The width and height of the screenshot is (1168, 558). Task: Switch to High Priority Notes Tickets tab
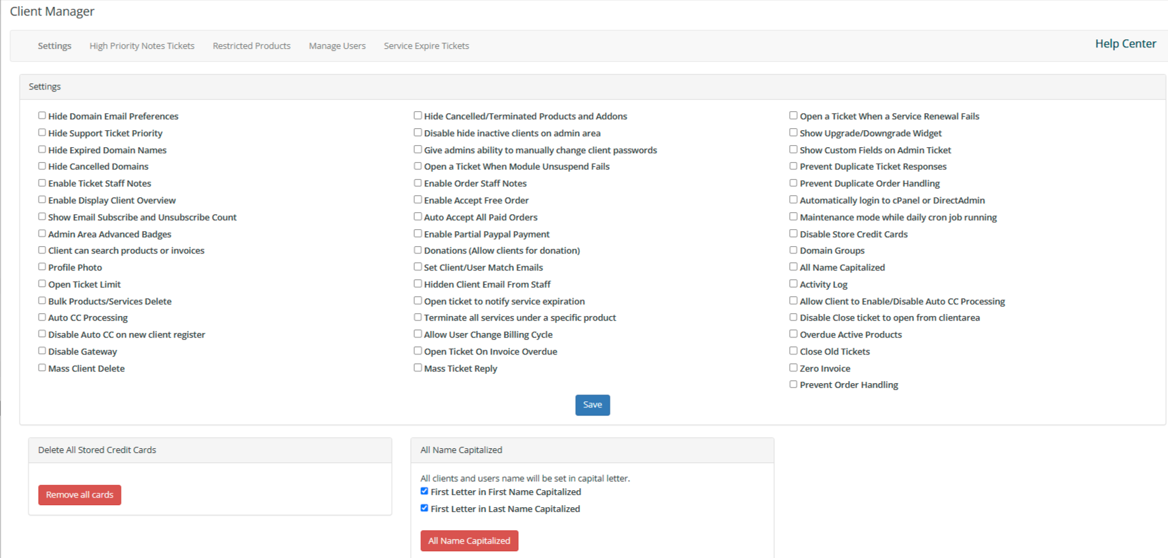coord(142,46)
